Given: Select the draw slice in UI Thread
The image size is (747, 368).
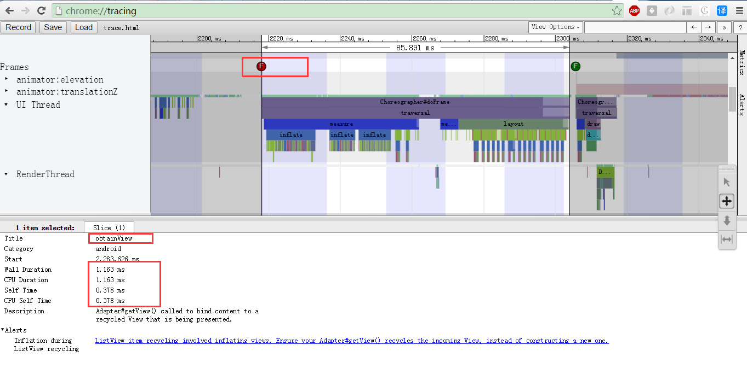Looking at the screenshot, I should [593, 124].
